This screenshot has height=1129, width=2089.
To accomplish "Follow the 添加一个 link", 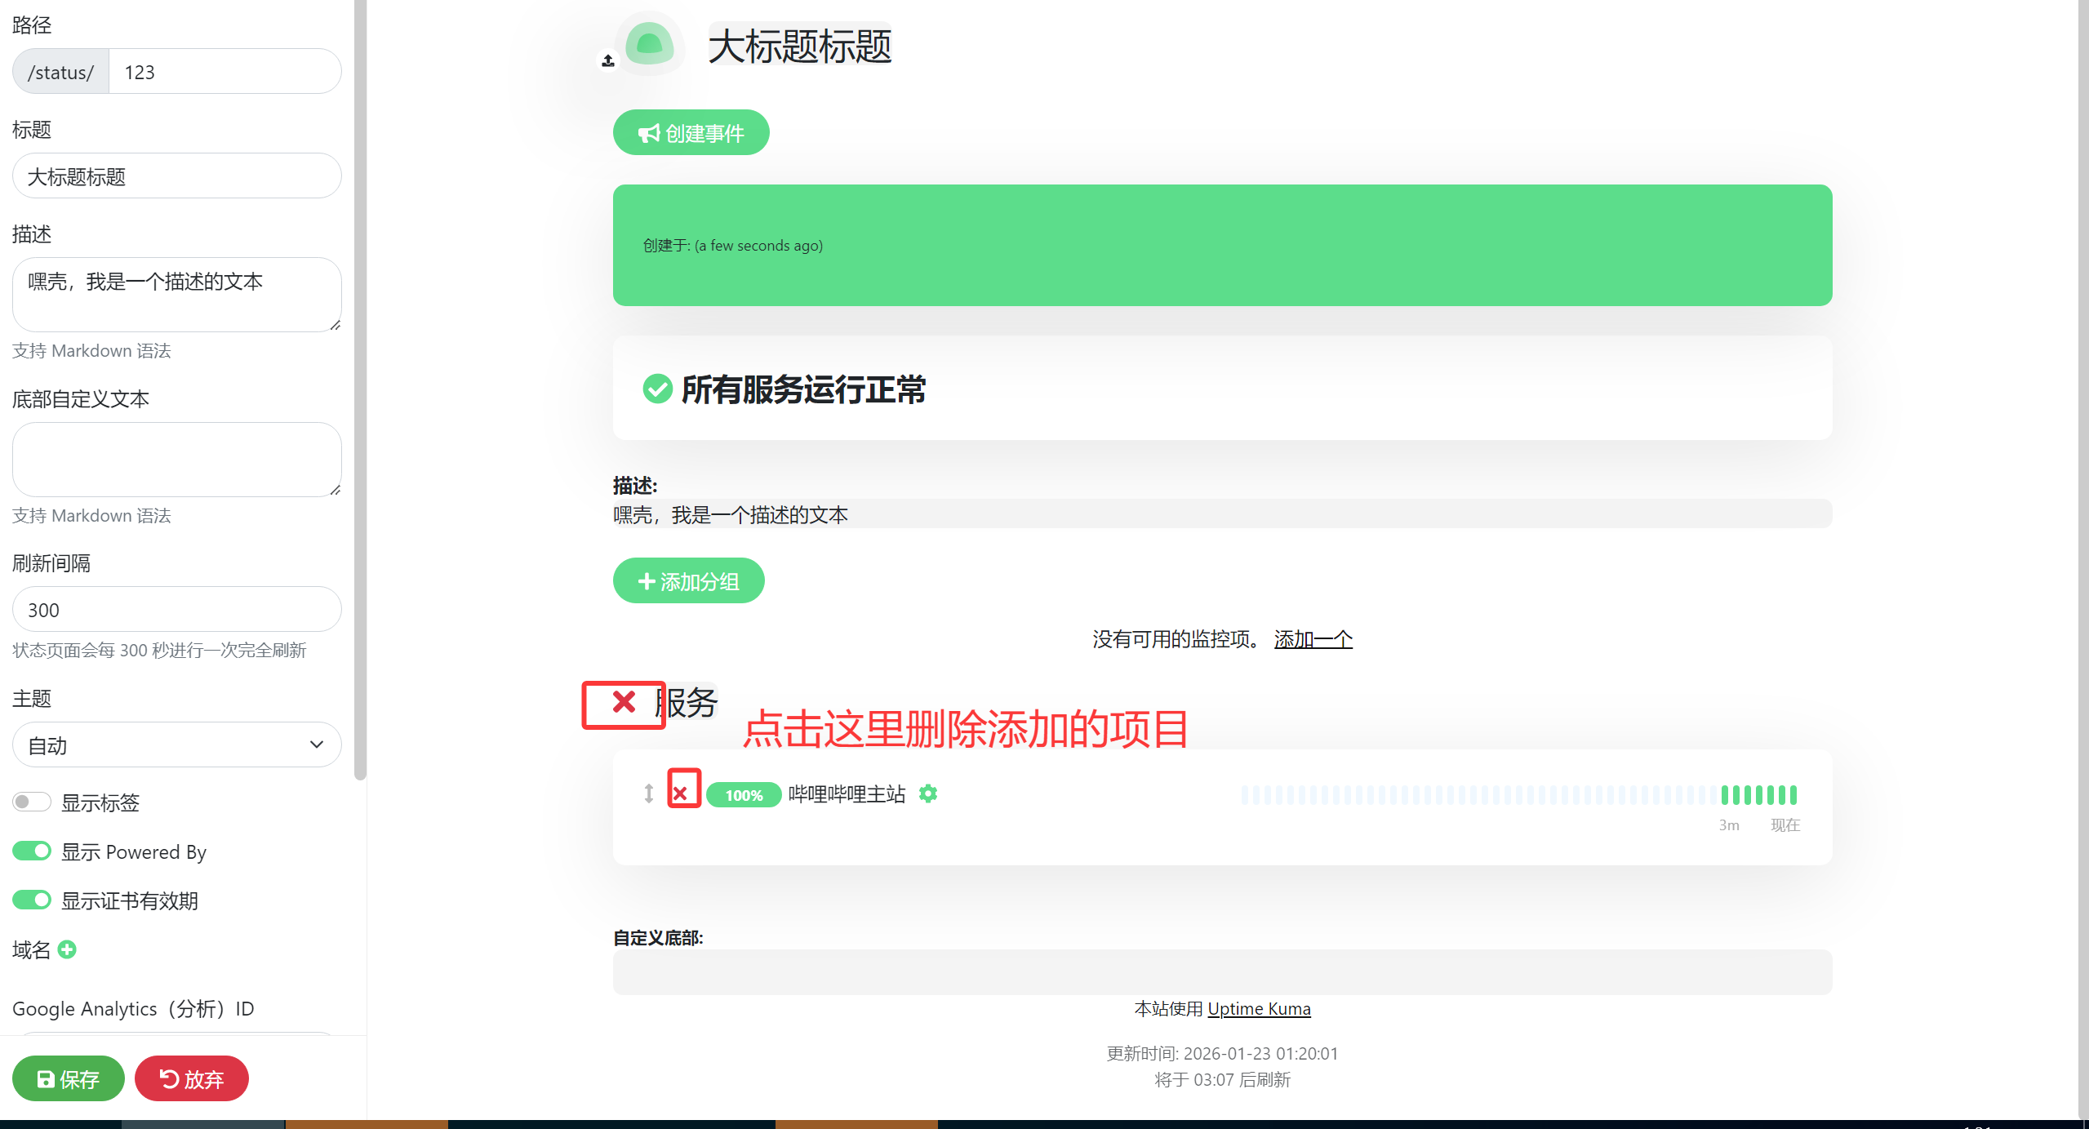I will (x=1313, y=639).
